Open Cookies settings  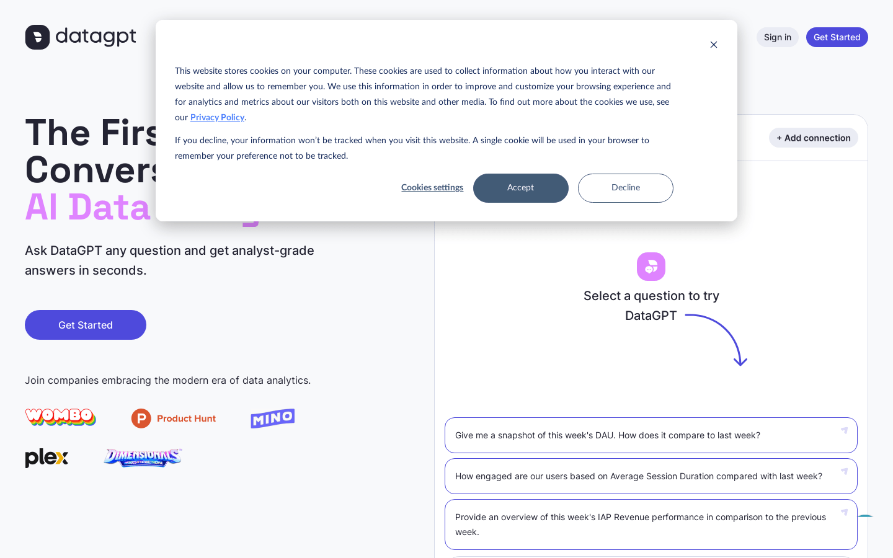pyautogui.click(x=432, y=188)
